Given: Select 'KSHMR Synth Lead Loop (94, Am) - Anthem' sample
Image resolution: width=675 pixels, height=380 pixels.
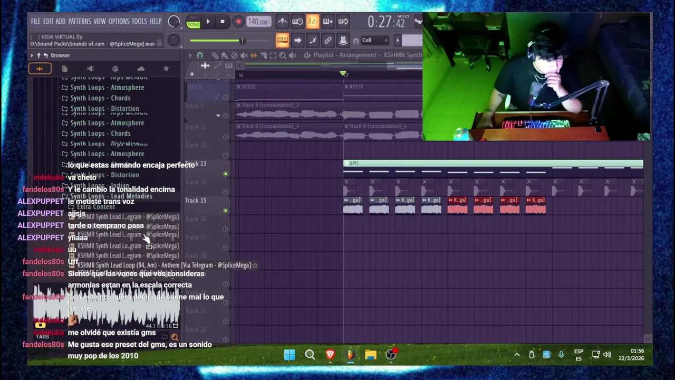Looking at the screenshot, I should (164, 265).
